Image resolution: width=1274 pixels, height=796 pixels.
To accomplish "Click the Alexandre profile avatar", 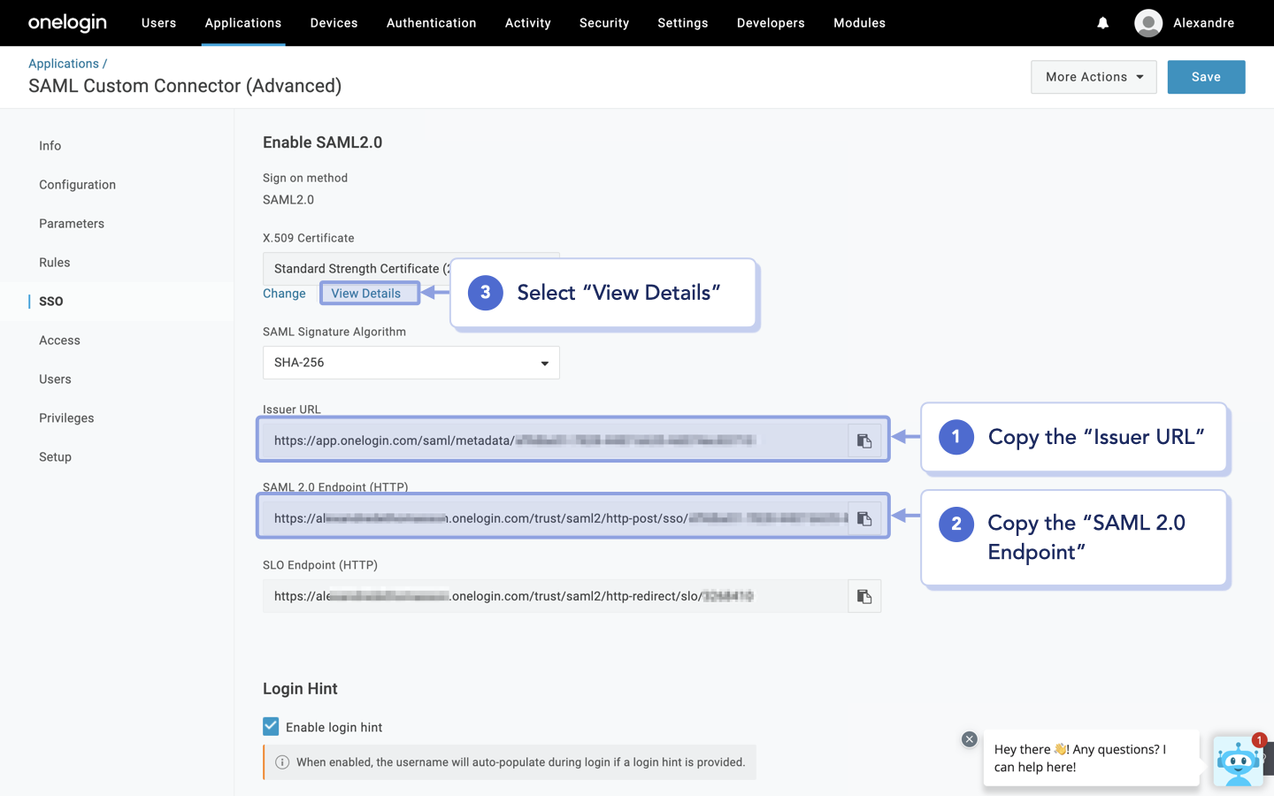I will point(1147,23).
